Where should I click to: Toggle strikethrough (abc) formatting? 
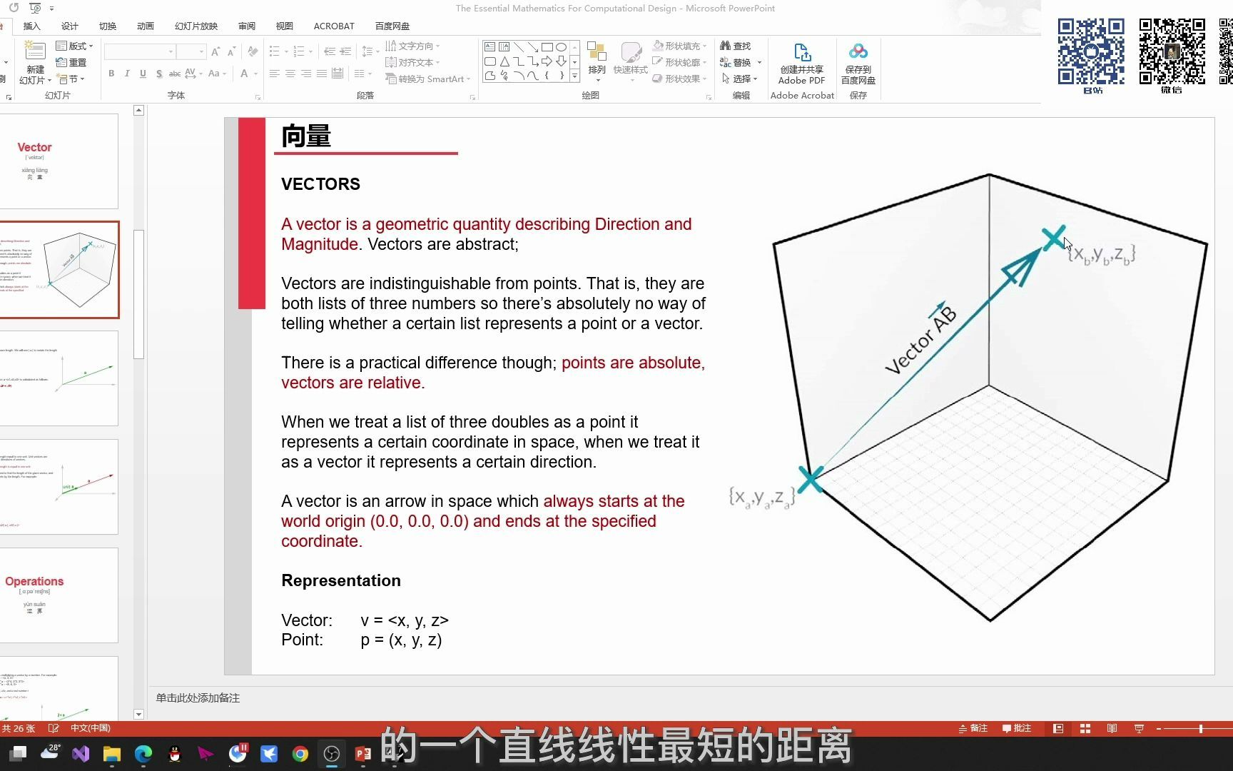coord(175,74)
